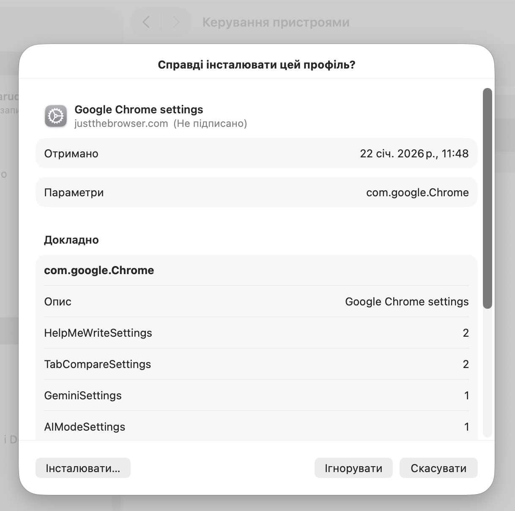515x511 pixels.
Task: Select the HelpMeWriteSettings row
Action: coord(256,333)
